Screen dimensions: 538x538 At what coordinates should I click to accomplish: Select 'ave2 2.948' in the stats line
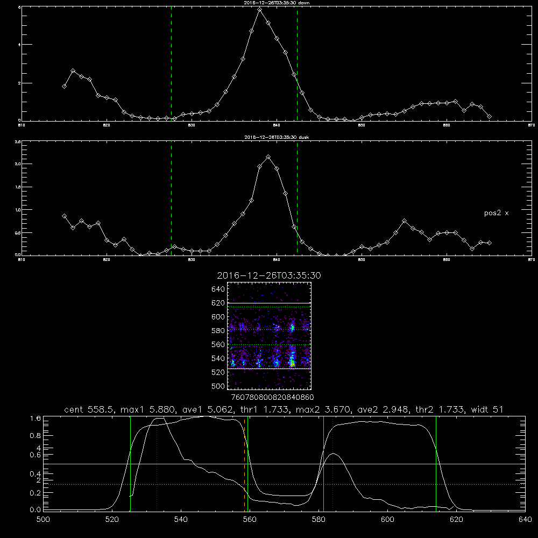coord(383,409)
